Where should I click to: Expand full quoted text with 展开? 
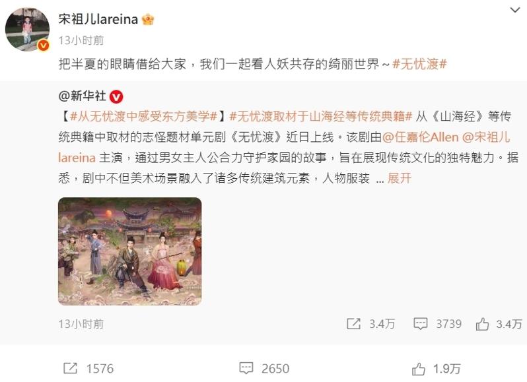(400, 178)
